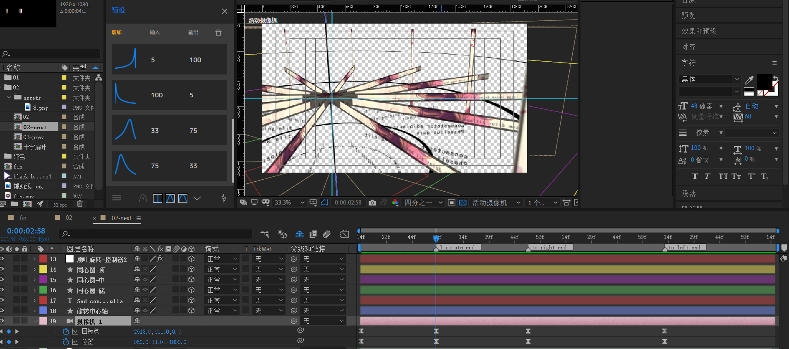Create a new folder in the project panel
This screenshot has width=789, height=349.
14,204
